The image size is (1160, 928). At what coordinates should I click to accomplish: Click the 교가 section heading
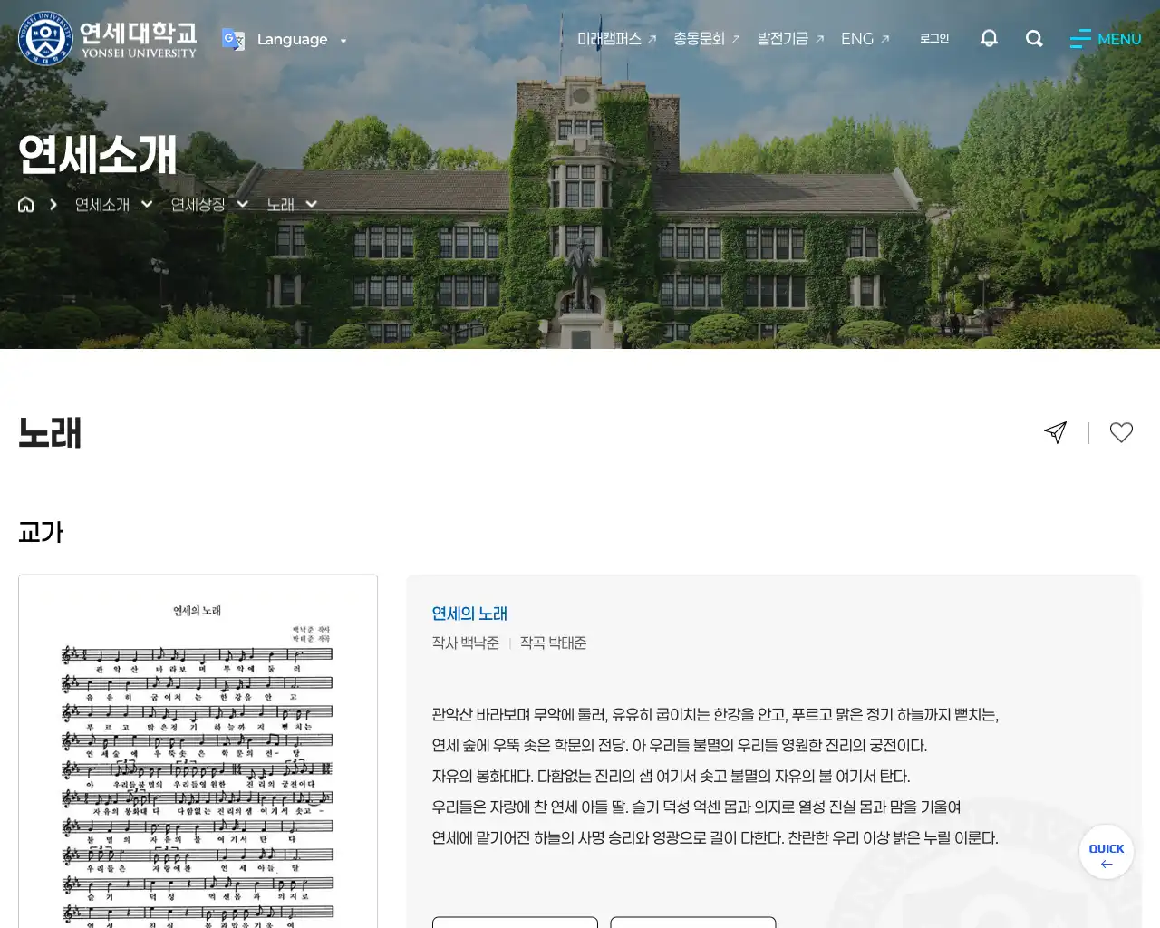click(x=41, y=532)
